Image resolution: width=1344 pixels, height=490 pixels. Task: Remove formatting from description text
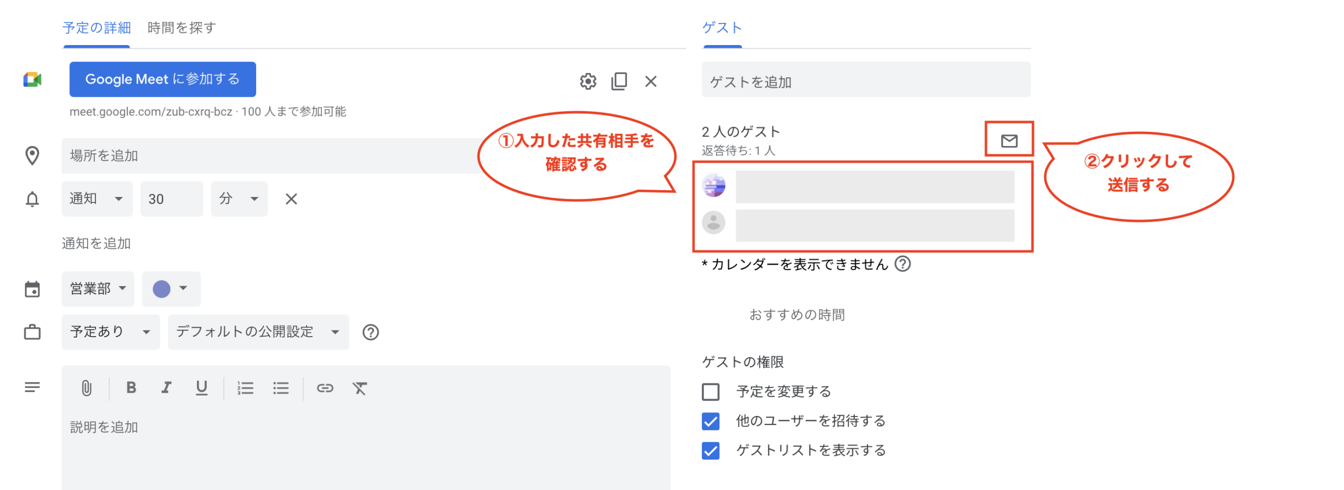(x=359, y=388)
